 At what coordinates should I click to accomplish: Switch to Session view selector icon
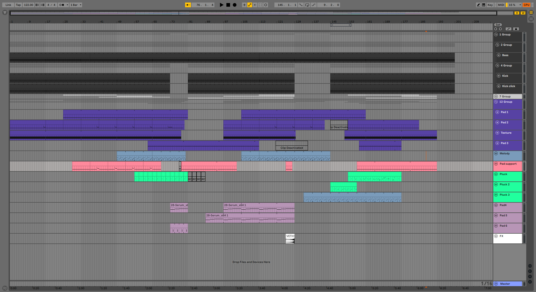531,19
